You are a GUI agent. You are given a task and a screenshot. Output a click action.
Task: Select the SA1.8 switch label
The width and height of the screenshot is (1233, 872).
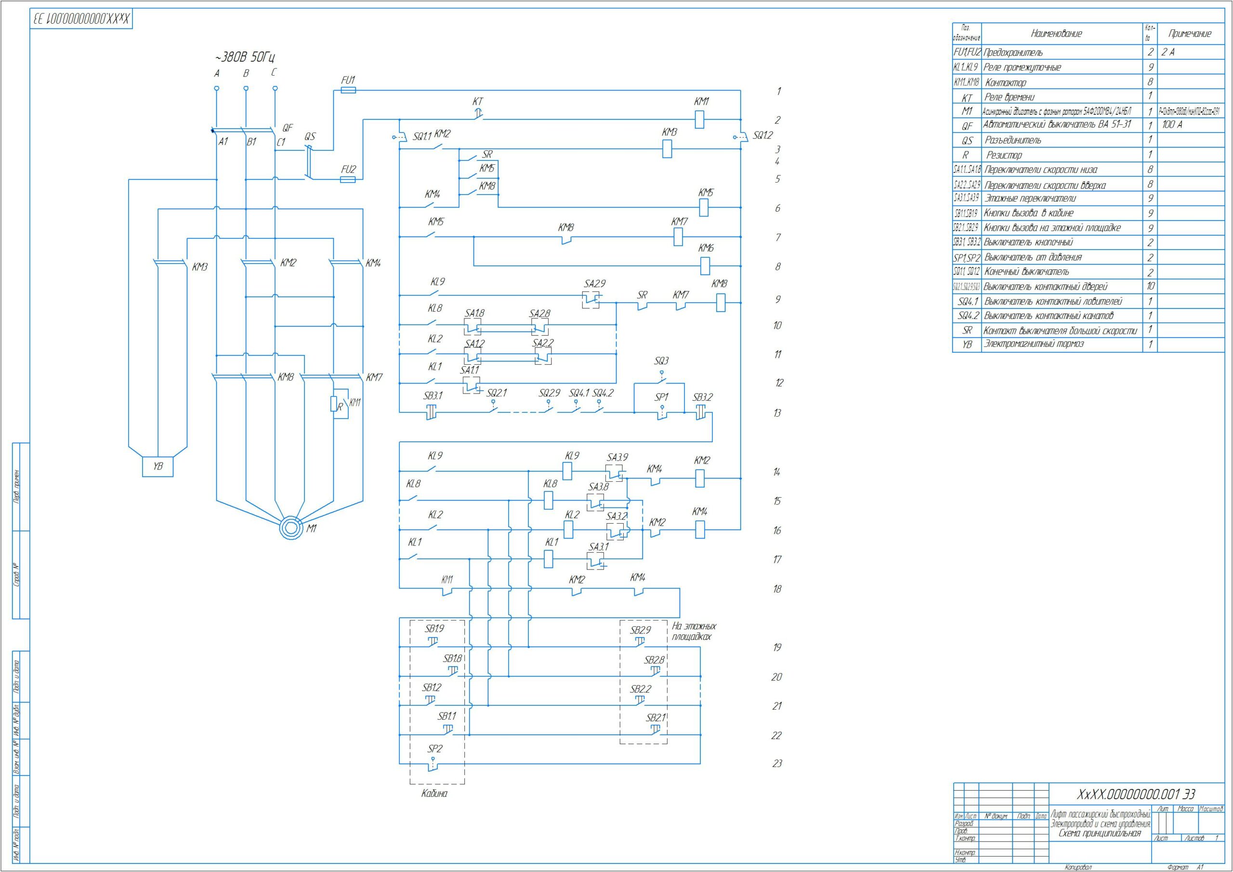pos(475,313)
